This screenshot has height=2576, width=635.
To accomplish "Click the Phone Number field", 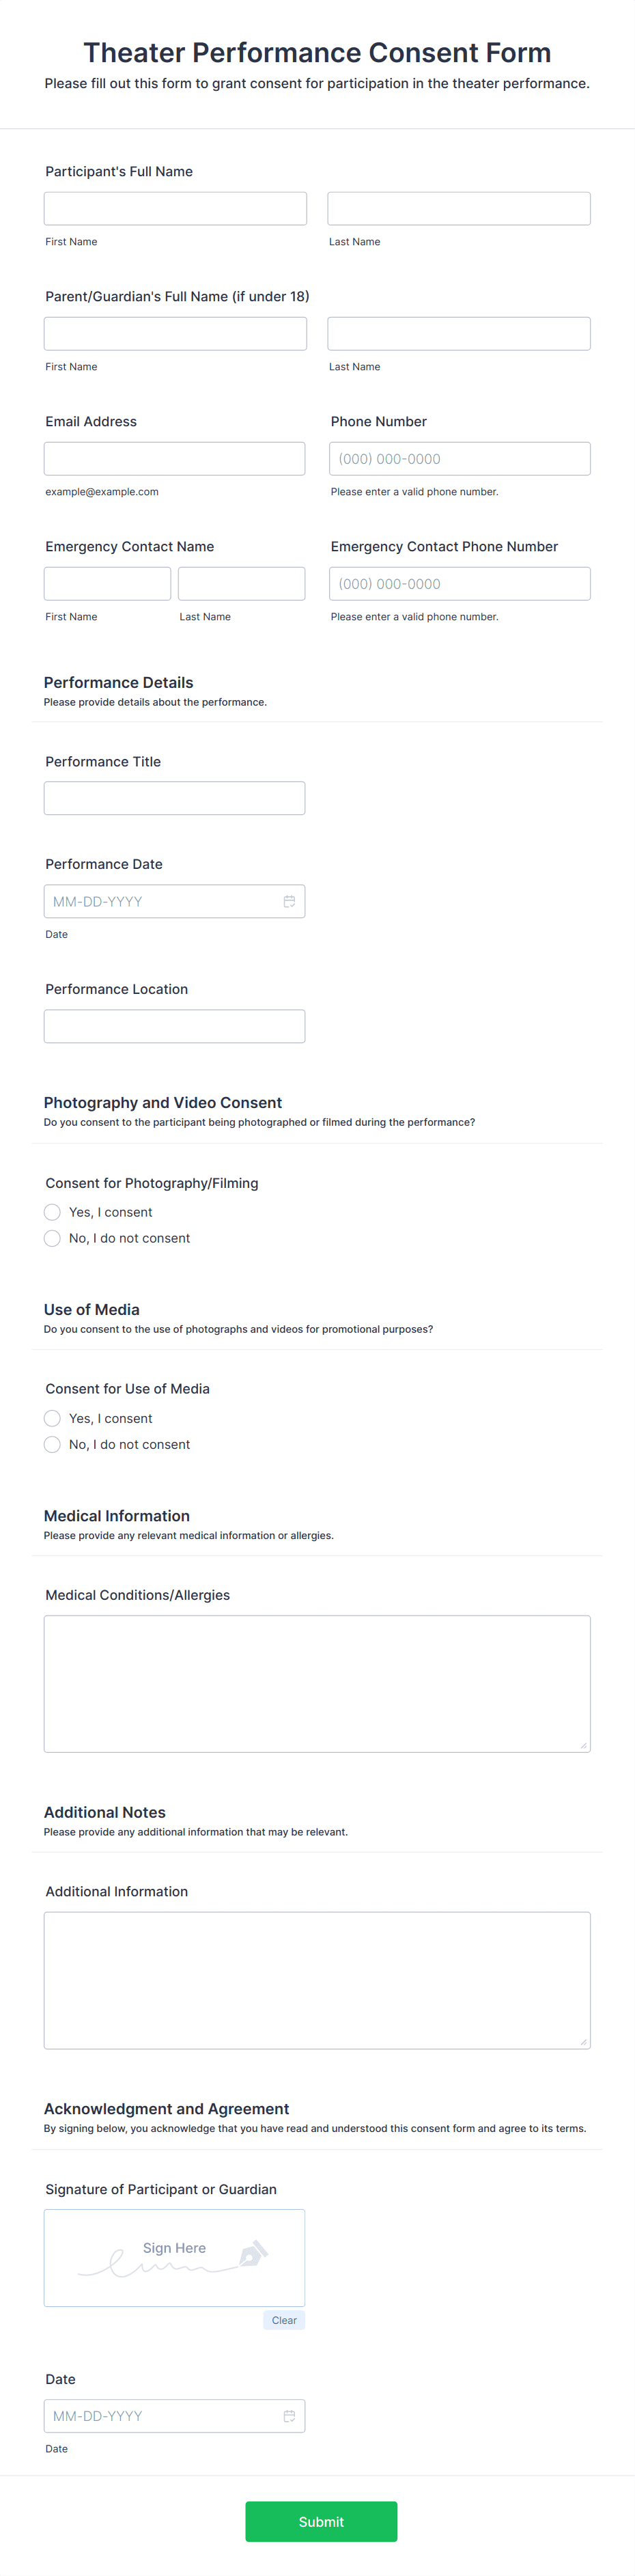I will pos(459,458).
